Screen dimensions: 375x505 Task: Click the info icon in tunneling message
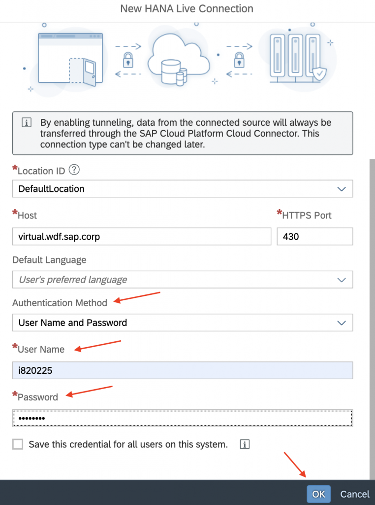[27, 122]
